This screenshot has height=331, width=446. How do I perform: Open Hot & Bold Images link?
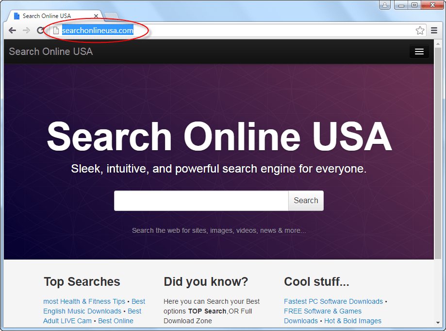[353, 321]
